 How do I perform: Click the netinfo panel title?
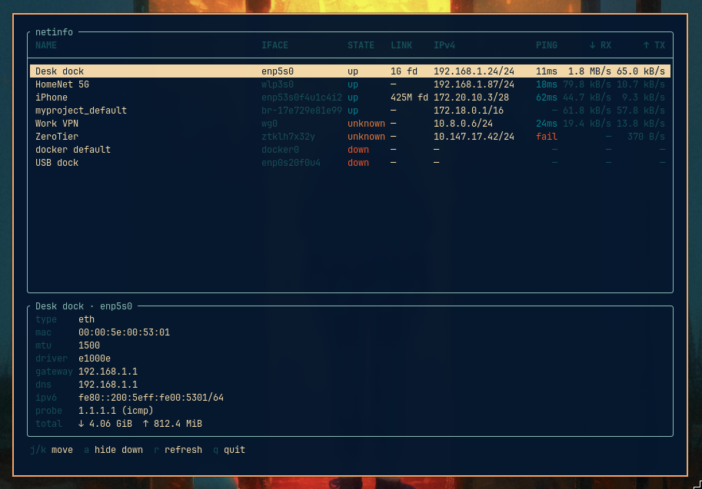54,32
